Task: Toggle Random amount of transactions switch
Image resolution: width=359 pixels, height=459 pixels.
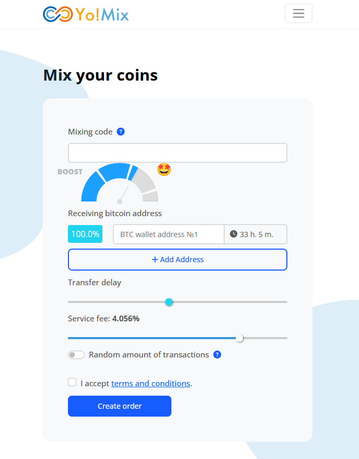Action: [76, 355]
